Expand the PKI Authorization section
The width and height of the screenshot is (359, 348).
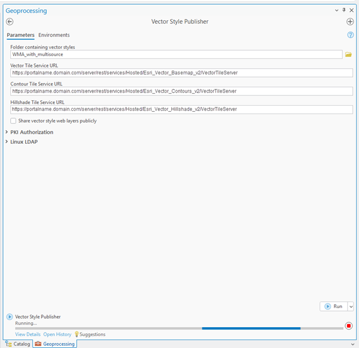7,132
